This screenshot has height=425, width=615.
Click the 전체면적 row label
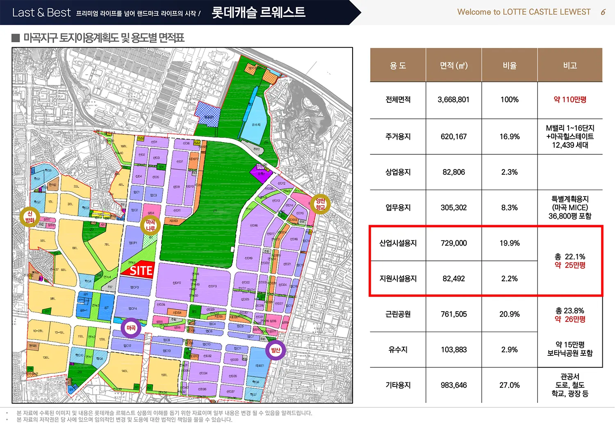(398, 99)
